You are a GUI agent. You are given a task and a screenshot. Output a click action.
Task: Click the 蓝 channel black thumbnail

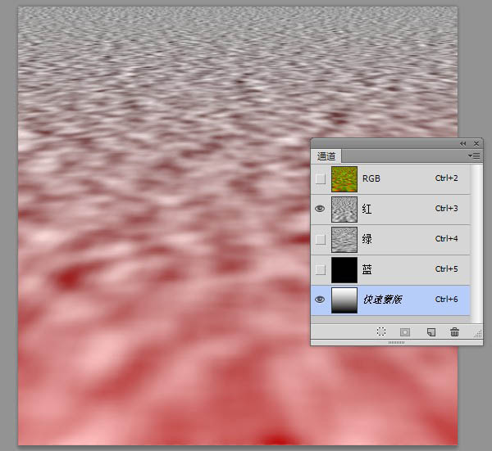point(343,269)
